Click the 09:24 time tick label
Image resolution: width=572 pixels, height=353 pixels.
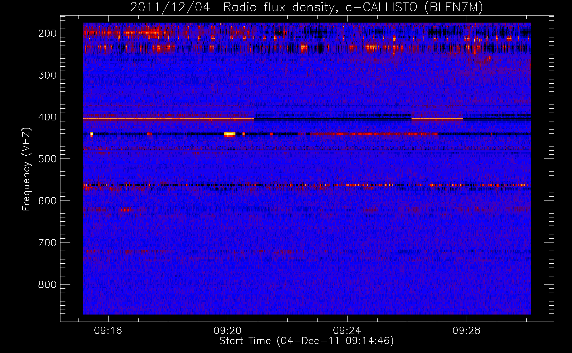coord(347,330)
